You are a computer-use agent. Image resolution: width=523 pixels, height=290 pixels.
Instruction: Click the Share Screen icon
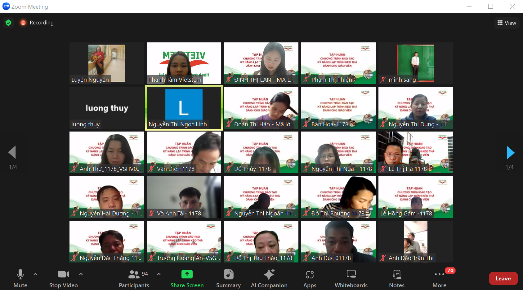coord(187,275)
